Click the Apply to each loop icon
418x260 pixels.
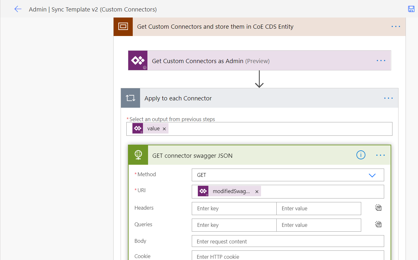[x=130, y=98]
